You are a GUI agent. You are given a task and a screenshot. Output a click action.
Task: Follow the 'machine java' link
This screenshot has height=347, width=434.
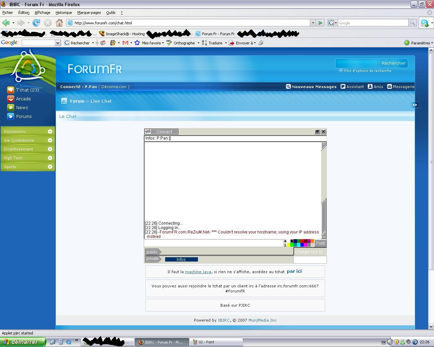click(x=198, y=272)
